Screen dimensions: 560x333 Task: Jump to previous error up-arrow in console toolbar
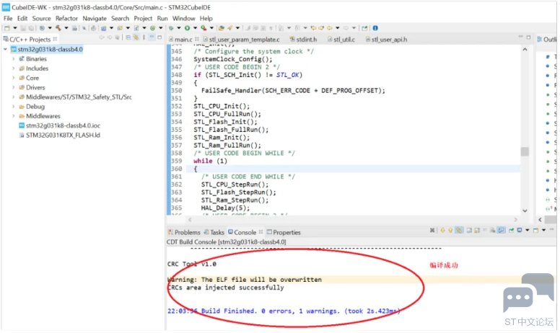tap(450, 231)
